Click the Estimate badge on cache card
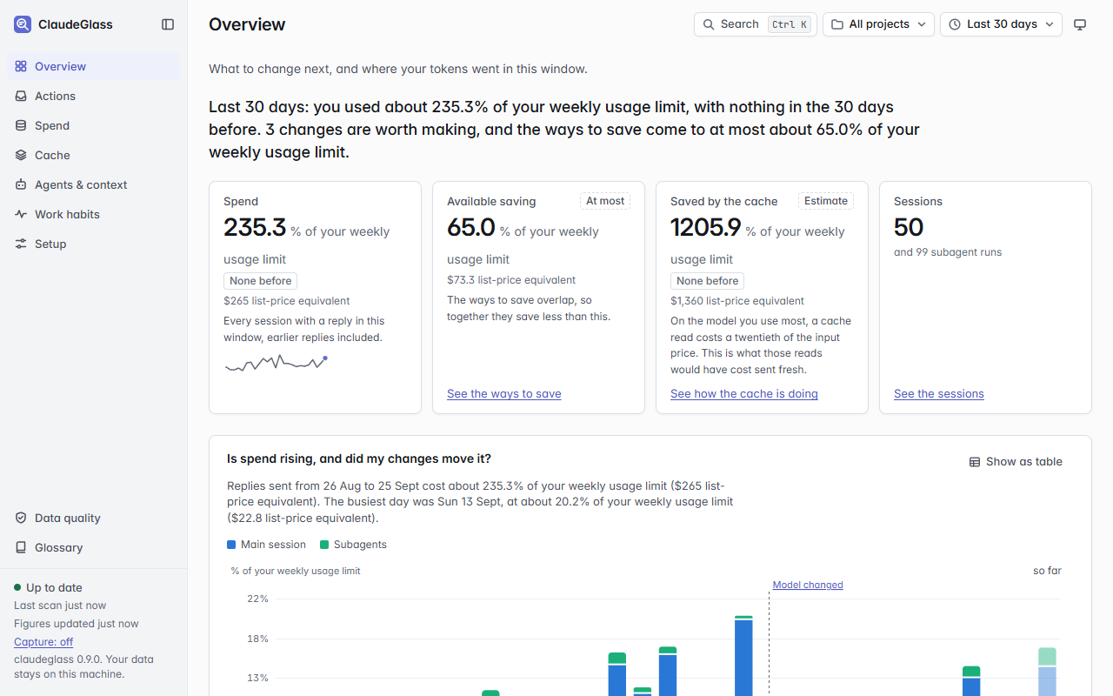 pos(826,201)
